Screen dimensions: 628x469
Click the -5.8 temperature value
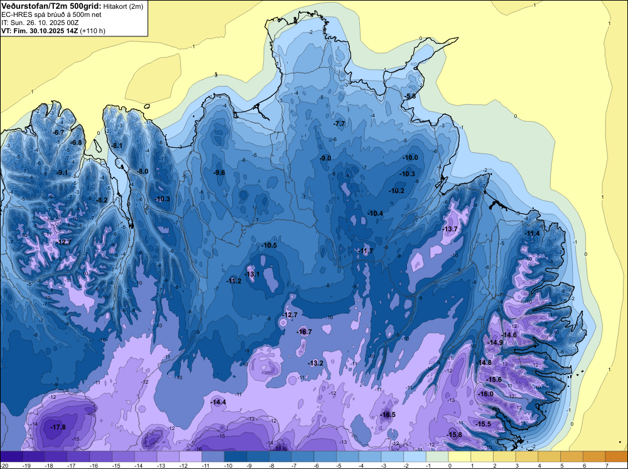tap(410, 96)
